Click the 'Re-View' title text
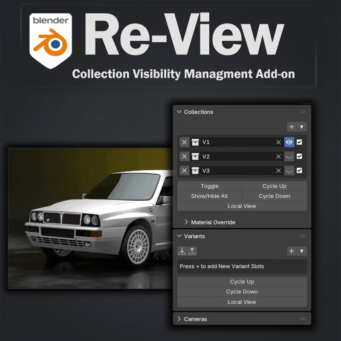 (185, 34)
